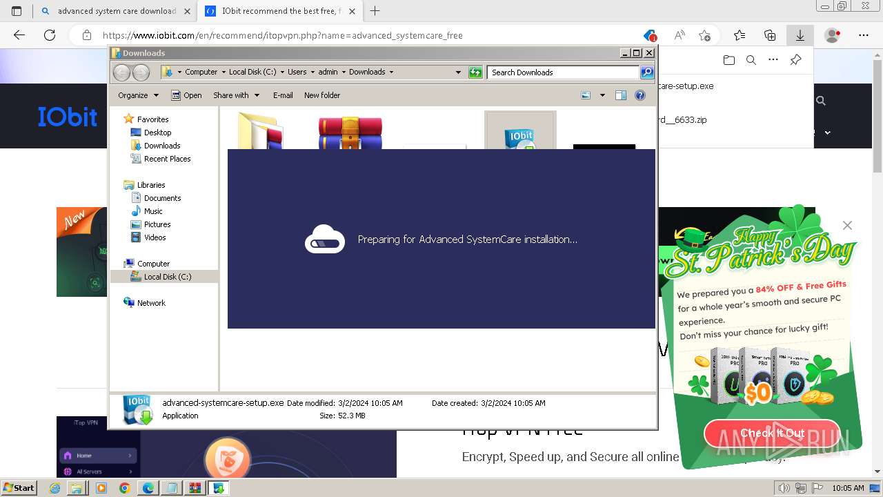The width and height of the screenshot is (883, 497).
Task: Click Explorer back navigation button
Action: pos(121,72)
